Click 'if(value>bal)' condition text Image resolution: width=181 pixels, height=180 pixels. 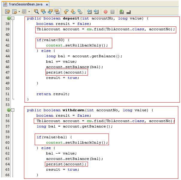52,137
